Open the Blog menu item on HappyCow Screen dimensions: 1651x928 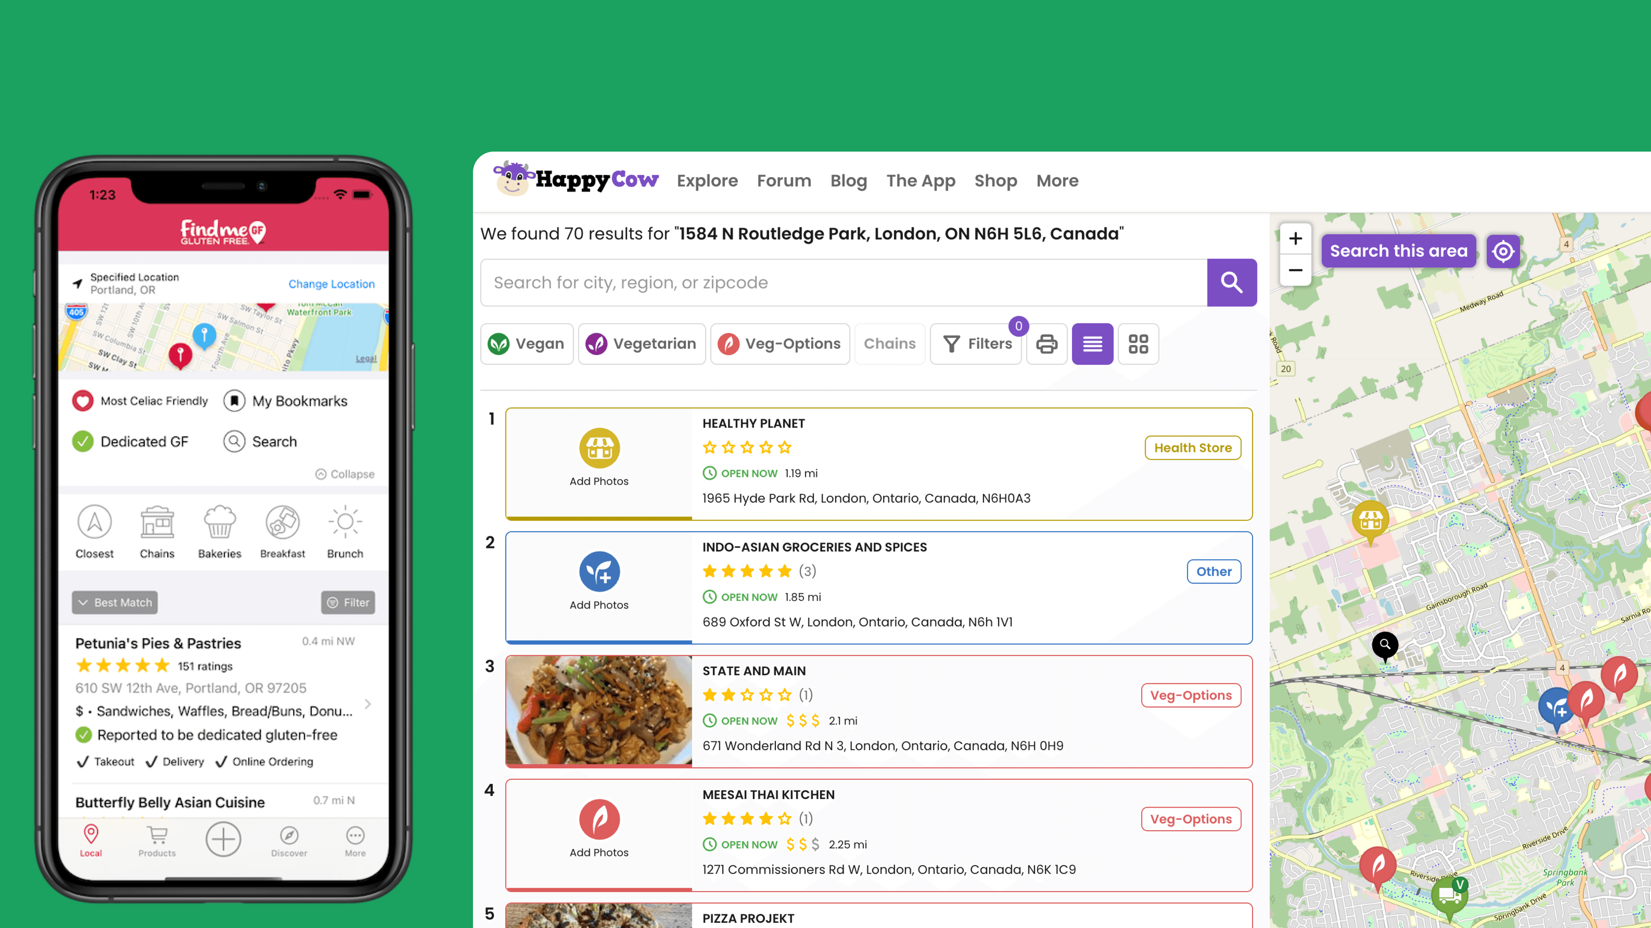pyautogui.click(x=848, y=180)
